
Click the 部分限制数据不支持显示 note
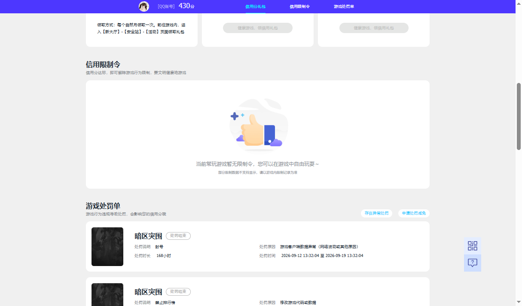(257, 172)
